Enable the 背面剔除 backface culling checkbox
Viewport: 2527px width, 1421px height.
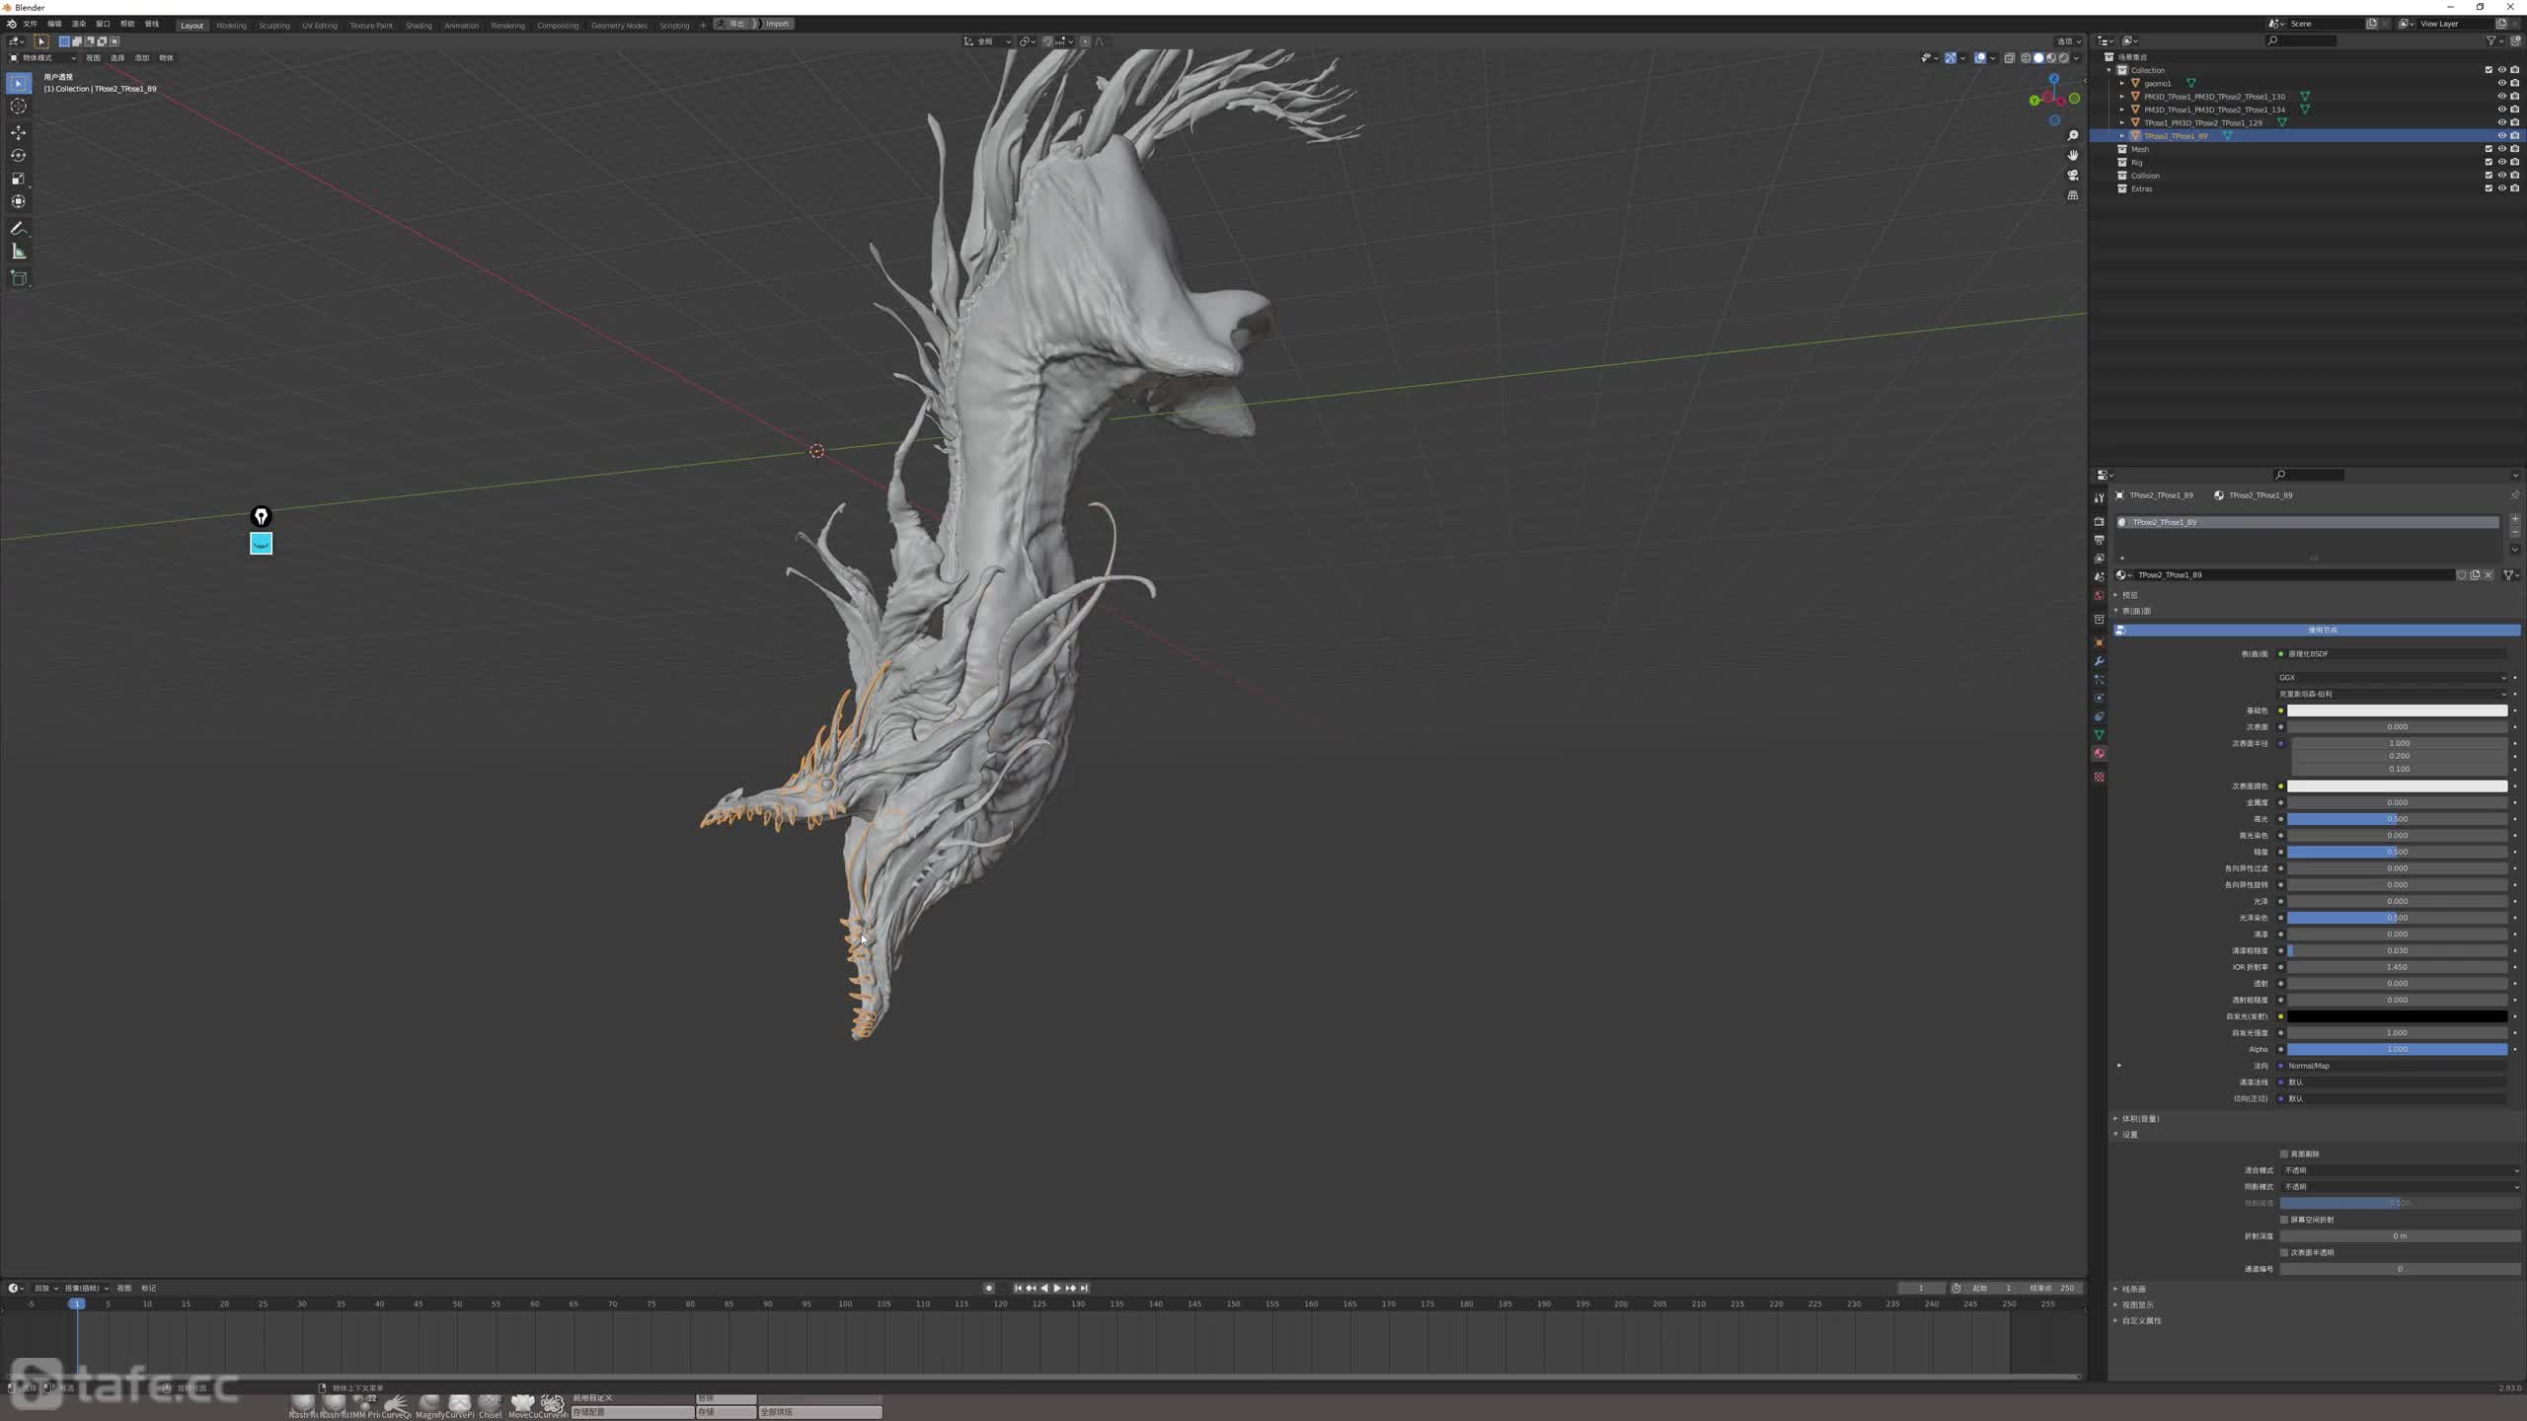(2284, 1154)
